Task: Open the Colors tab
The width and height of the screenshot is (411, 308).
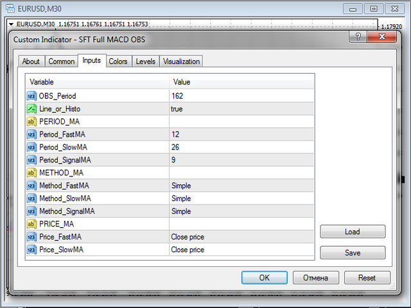Action: 118,62
